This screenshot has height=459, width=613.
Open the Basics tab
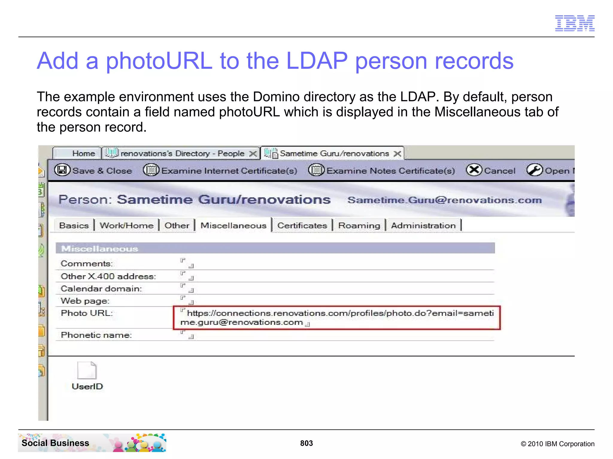coord(74,226)
